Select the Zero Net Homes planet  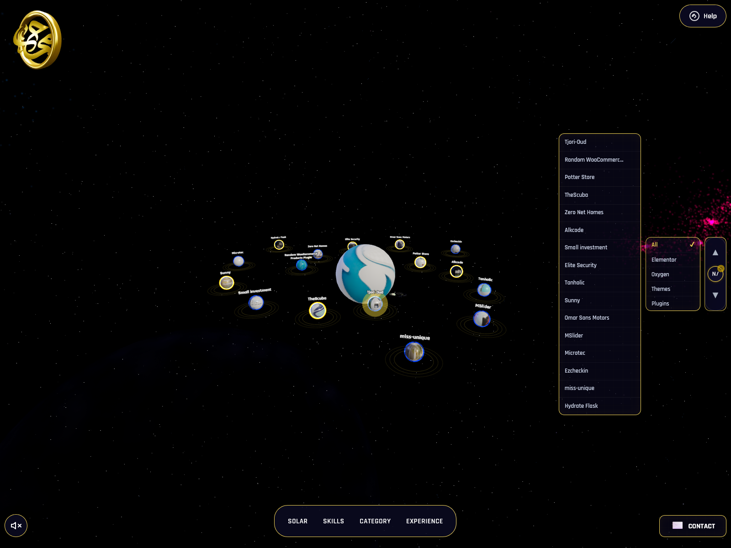tap(318, 254)
